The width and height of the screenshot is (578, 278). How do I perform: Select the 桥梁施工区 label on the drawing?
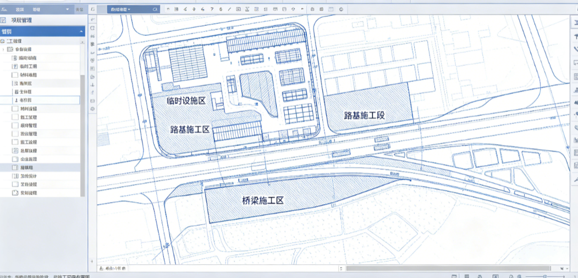[x=263, y=200]
